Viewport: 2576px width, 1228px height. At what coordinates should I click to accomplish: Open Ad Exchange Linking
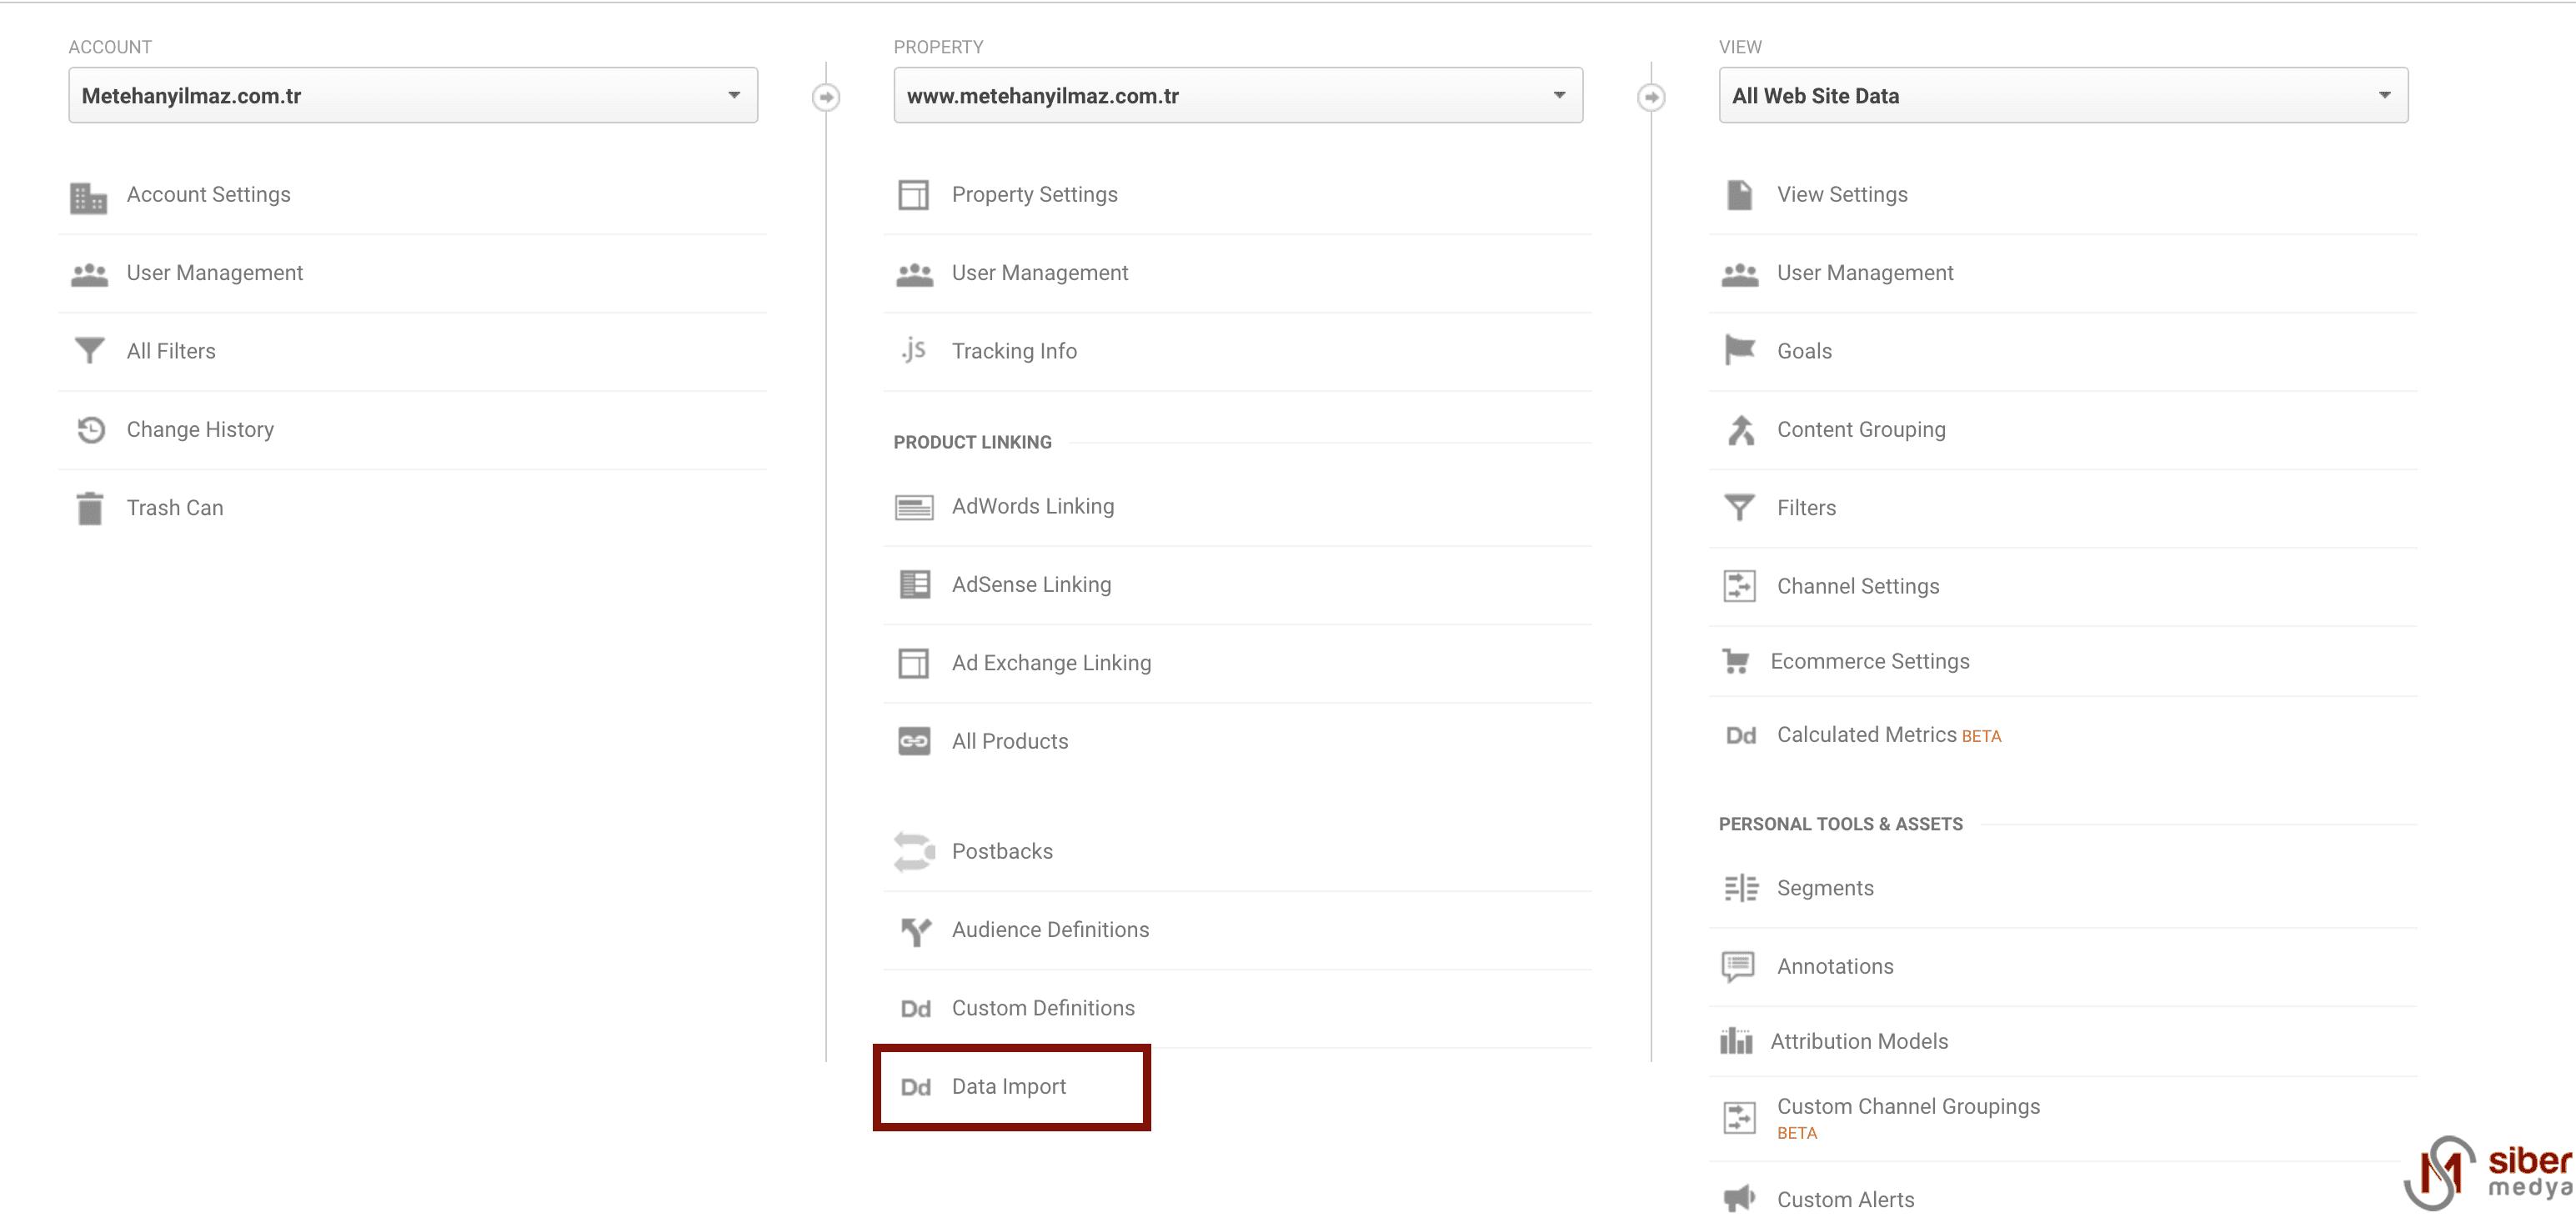click(x=1051, y=663)
